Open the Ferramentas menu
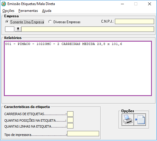 tap(28, 11)
